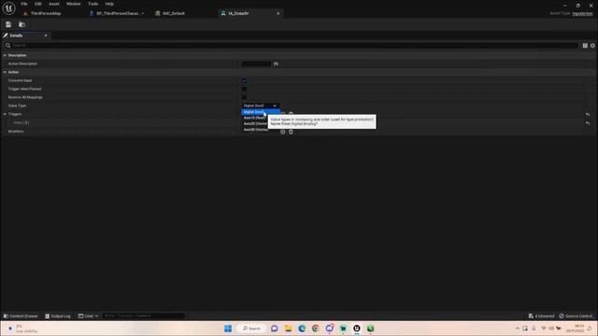The image size is (598, 336).
Task: Toggle the Trigger when Paused checkbox
Action: [244, 89]
